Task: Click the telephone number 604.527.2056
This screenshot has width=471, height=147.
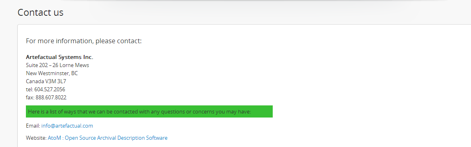Action: pyautogui.click(x=49, y=89)
